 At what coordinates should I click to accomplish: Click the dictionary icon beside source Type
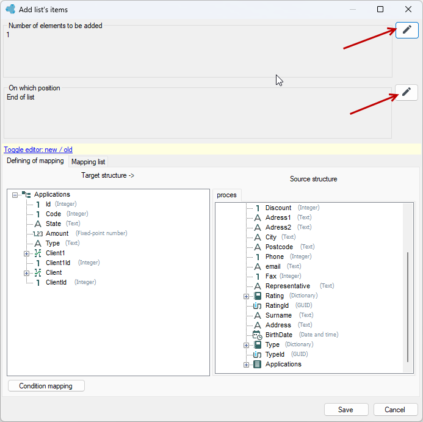pos(258,345)
